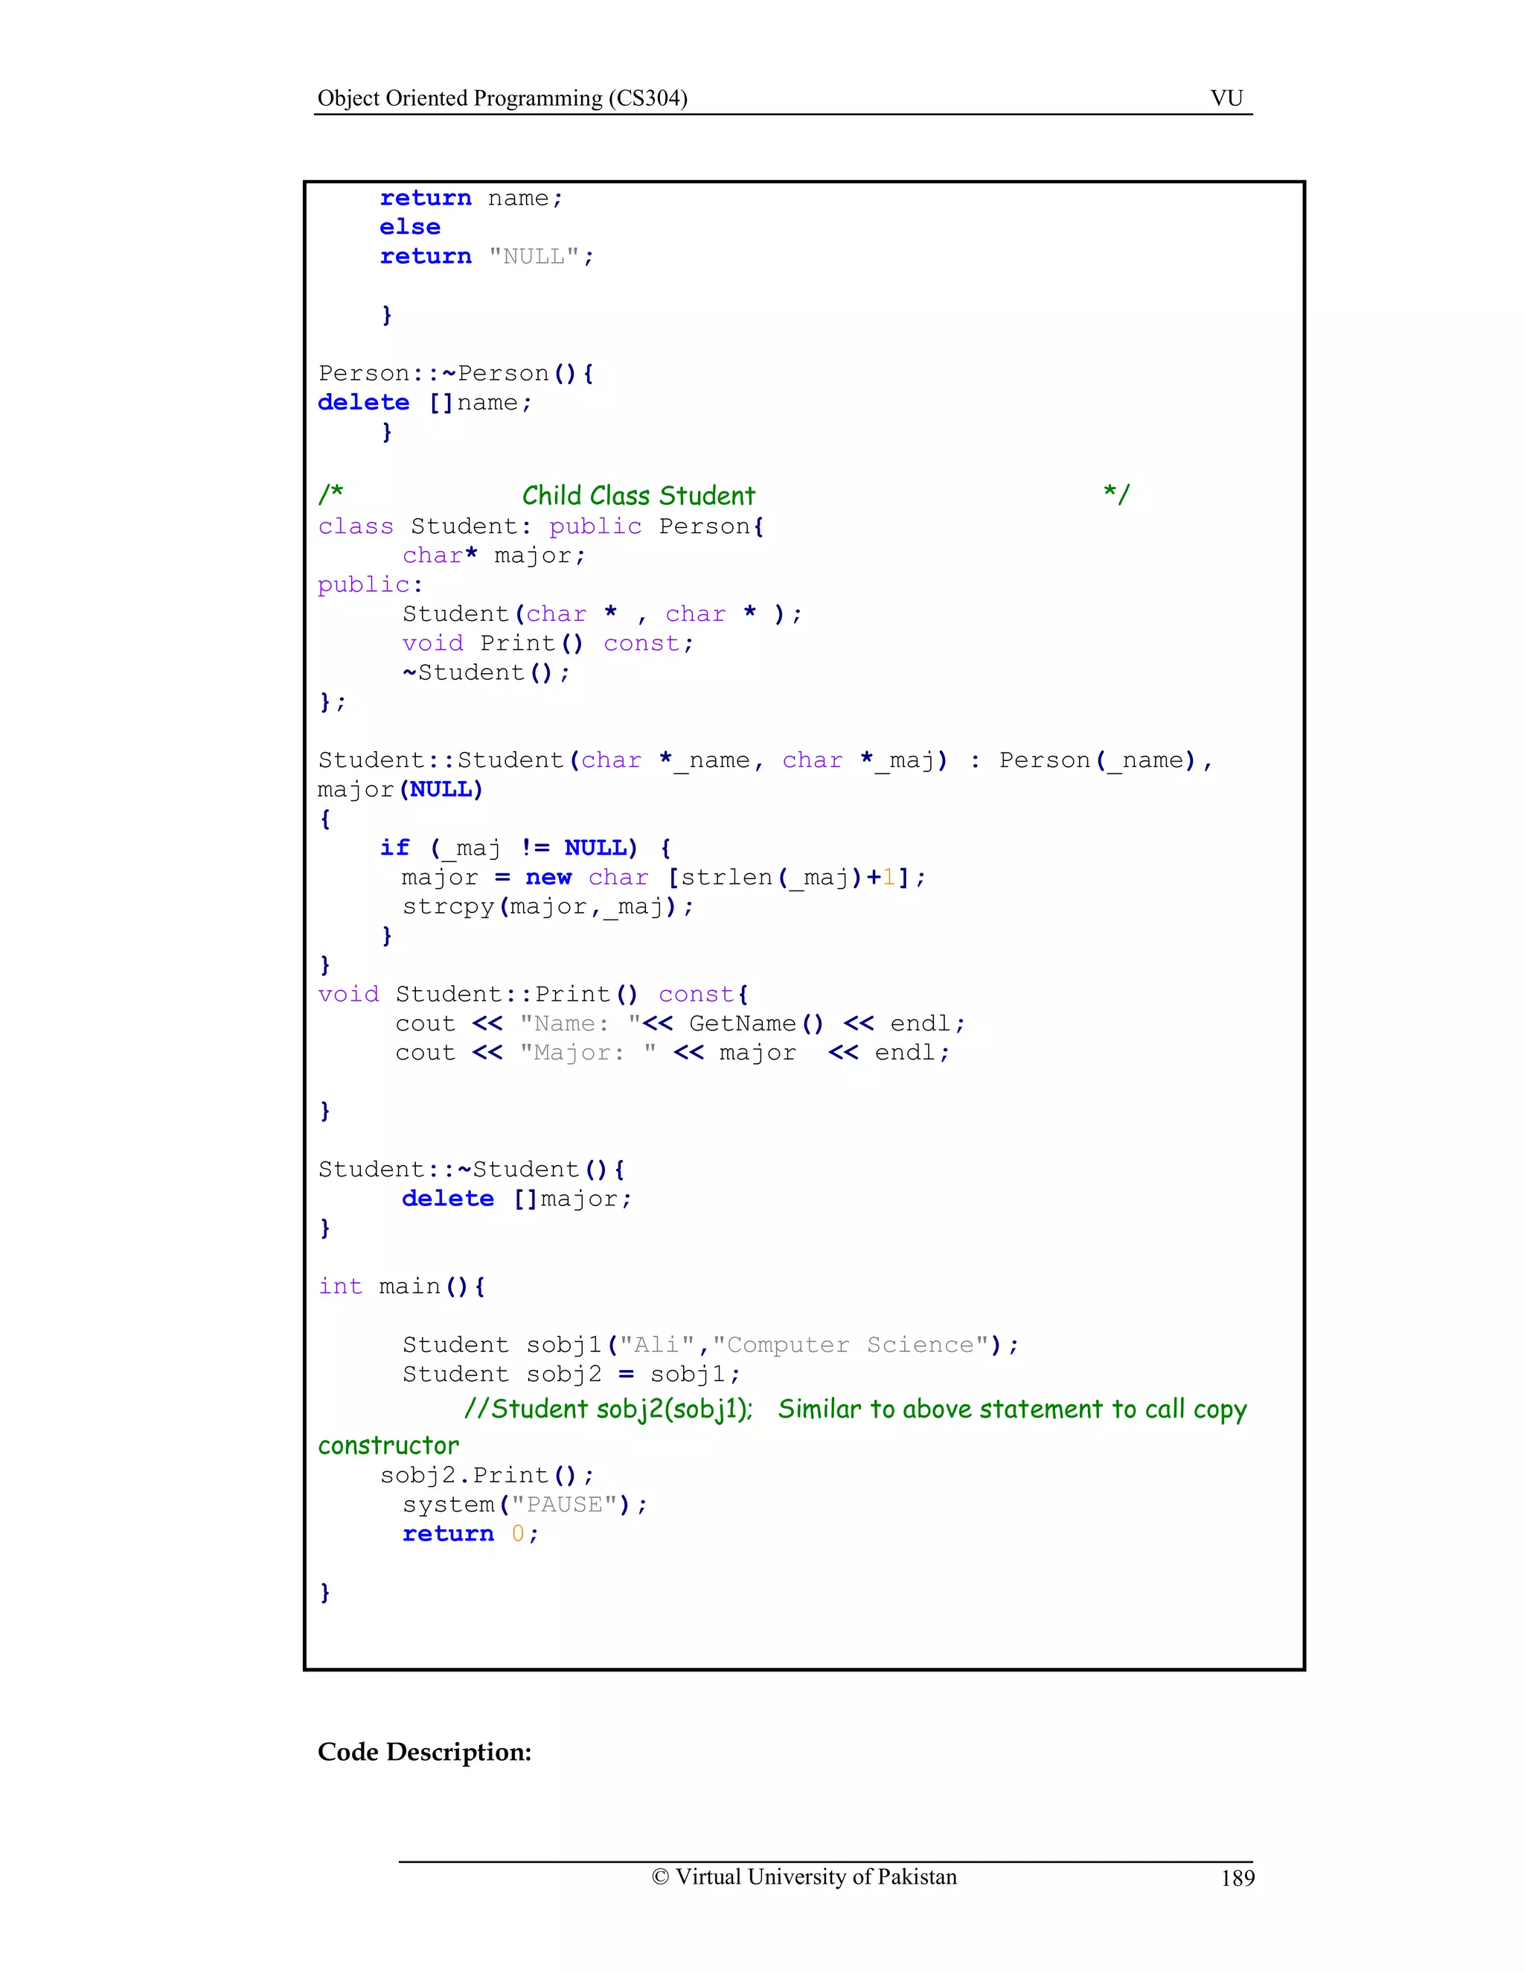Click the '//Student sobj2(sobj1);' comment
The image size is (1524, 1973).
(609, 1409)
